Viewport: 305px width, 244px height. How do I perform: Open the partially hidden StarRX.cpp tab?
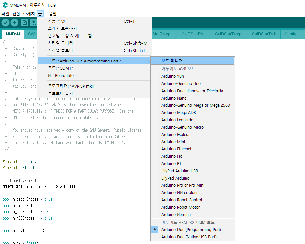(x=165, y=34)
